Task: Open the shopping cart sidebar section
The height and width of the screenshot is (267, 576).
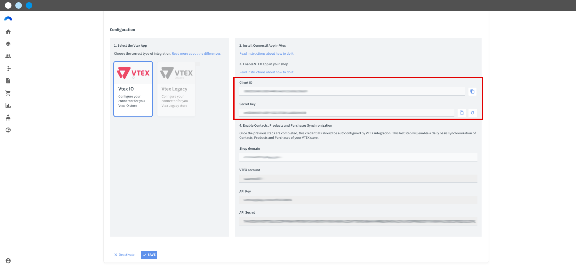Action: pyautogui.click(x=8, y=93)
